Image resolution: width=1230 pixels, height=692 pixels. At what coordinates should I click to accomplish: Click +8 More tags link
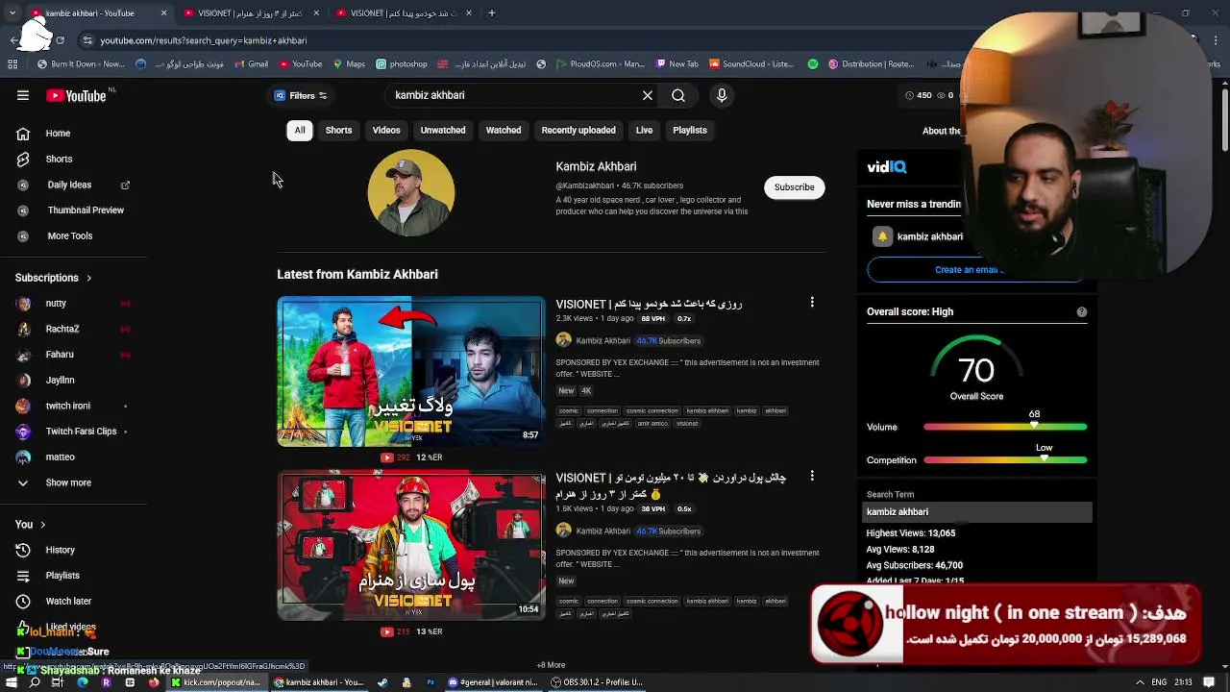point(551,665)
